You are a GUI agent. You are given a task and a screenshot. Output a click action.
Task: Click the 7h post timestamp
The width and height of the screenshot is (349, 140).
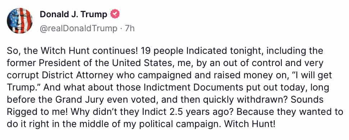[x=130, y=28]
